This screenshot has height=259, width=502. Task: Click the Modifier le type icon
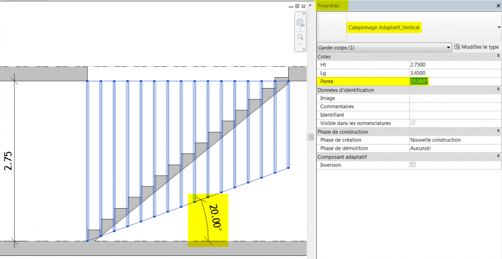click(457, 47)
